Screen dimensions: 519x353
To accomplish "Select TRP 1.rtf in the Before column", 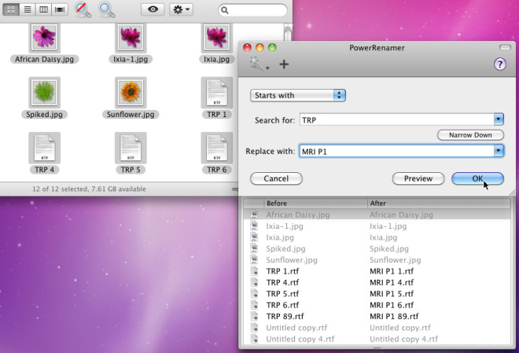I will click(x=282, y=271).
